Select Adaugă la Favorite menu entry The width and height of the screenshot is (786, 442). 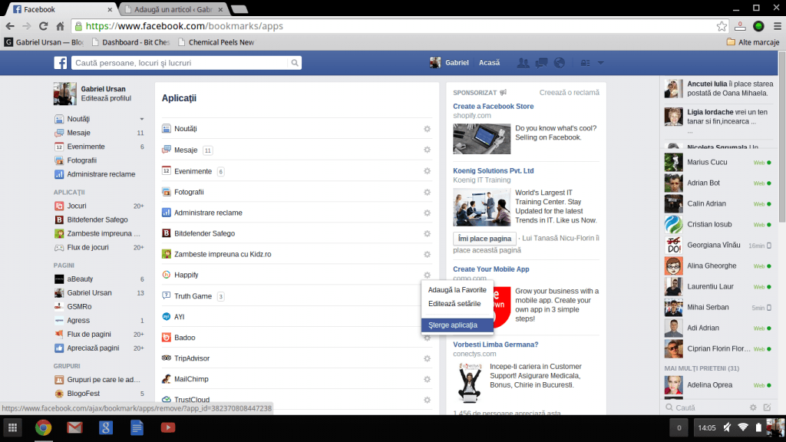[x=457, y=289]
